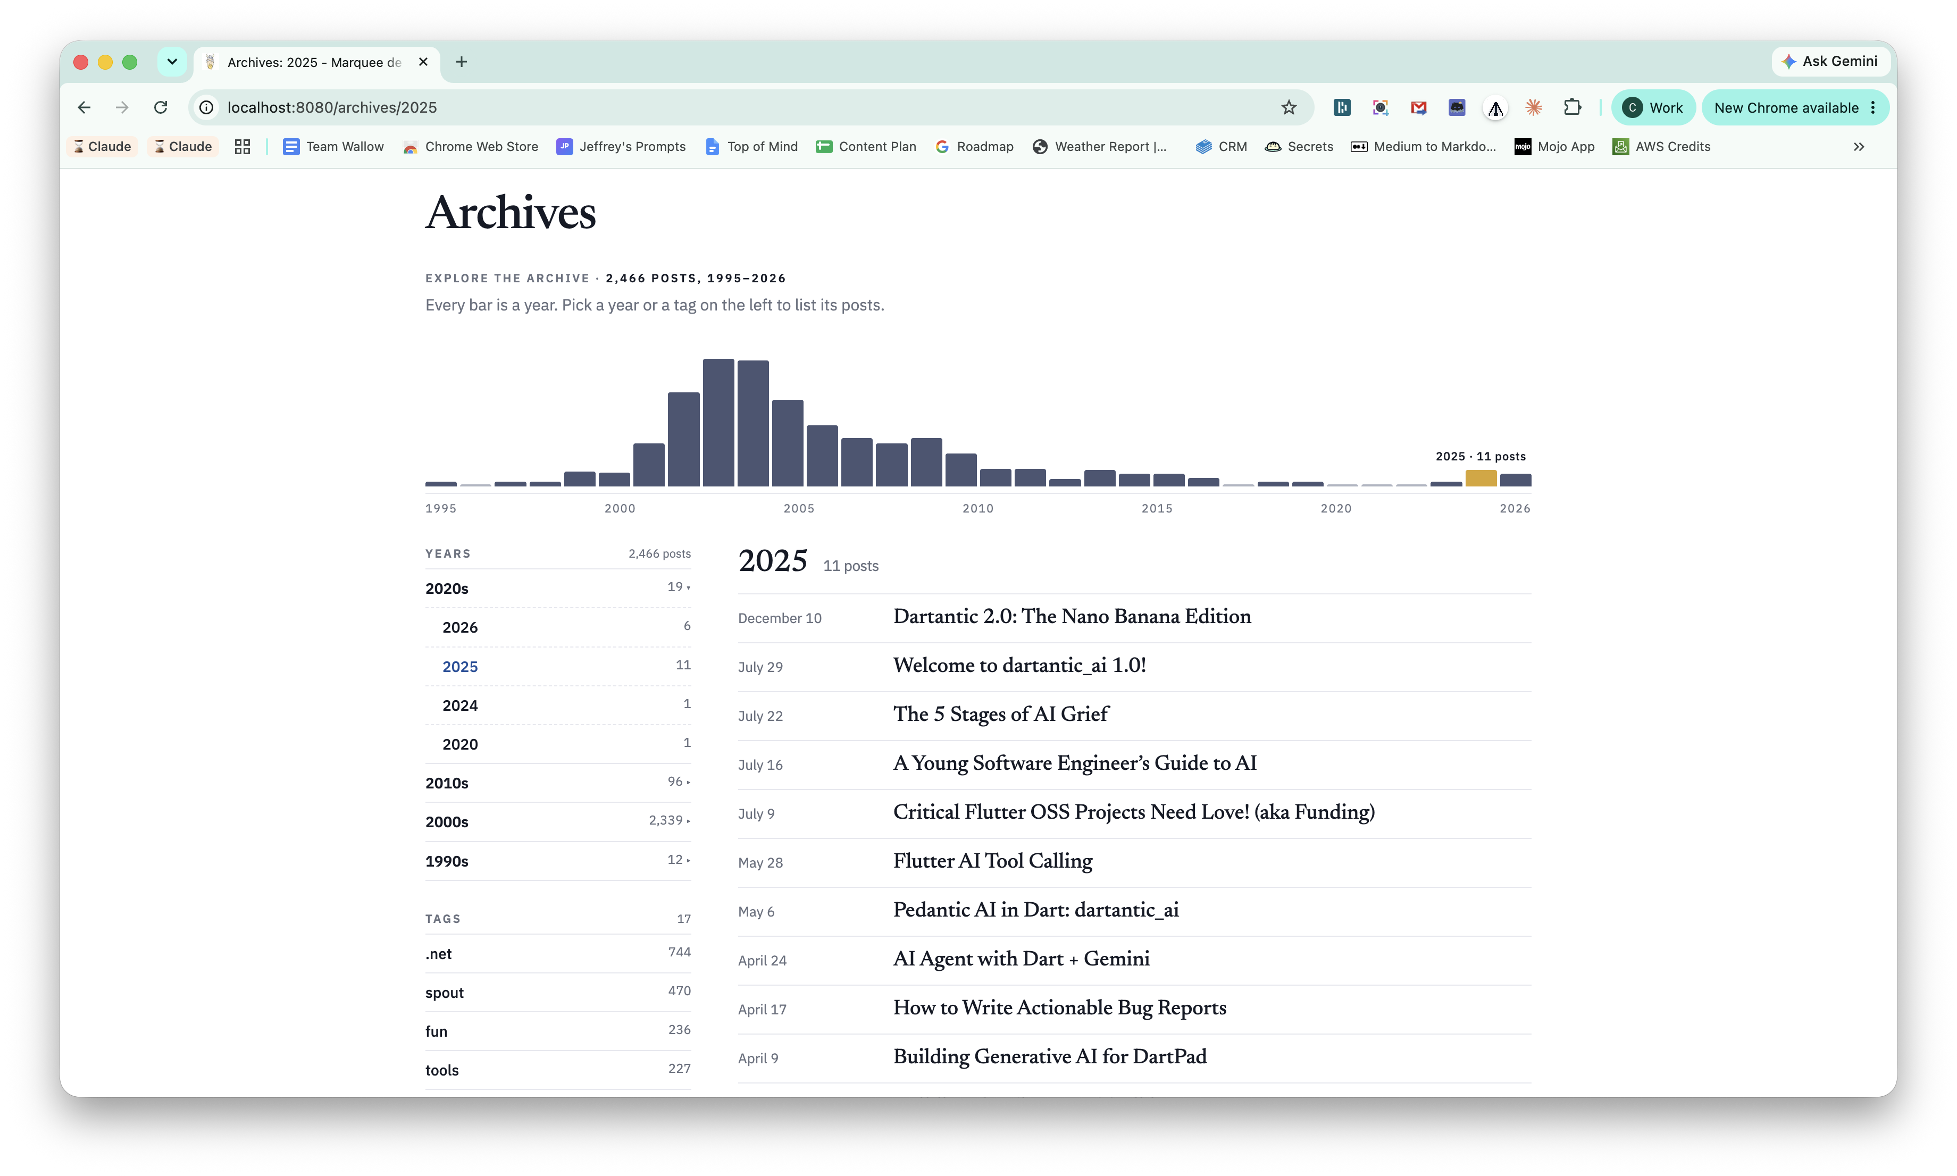The image size is (1957, 1176).
Task: Open the Chrome Web Store bookmark
Action: tap(471, 147)
